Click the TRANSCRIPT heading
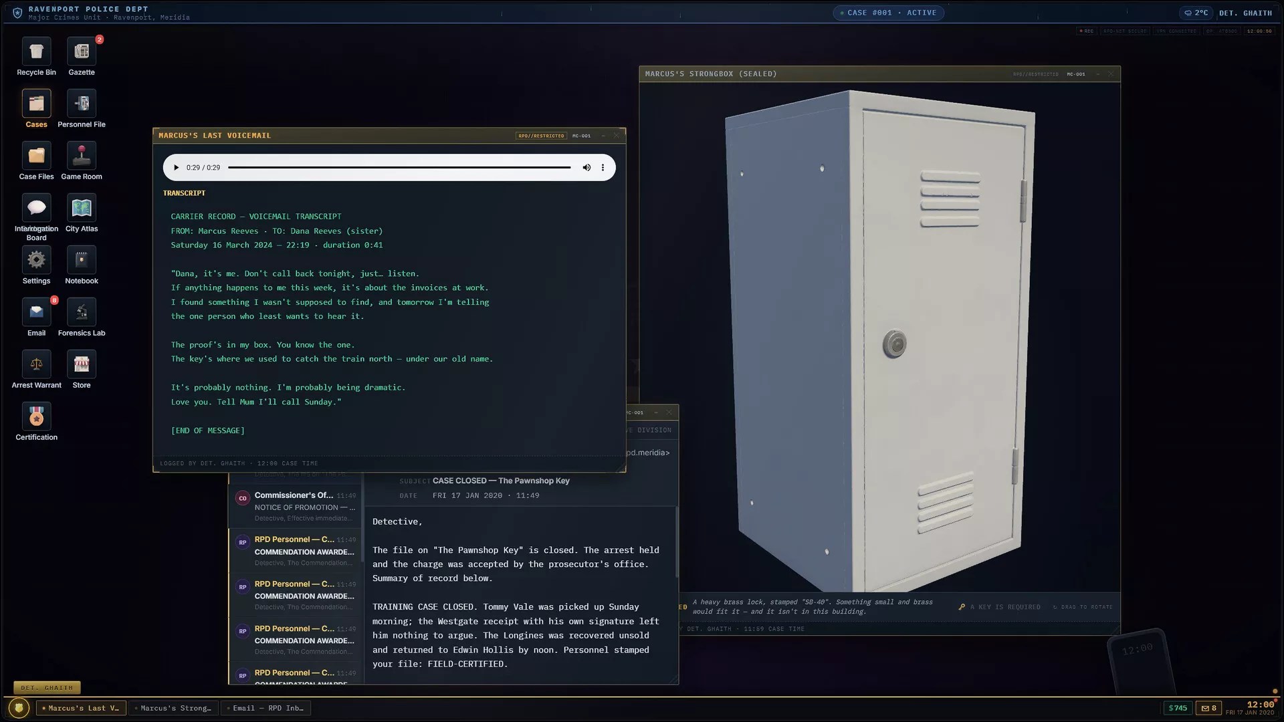The image size is (1284, 722). coord(184,193)
